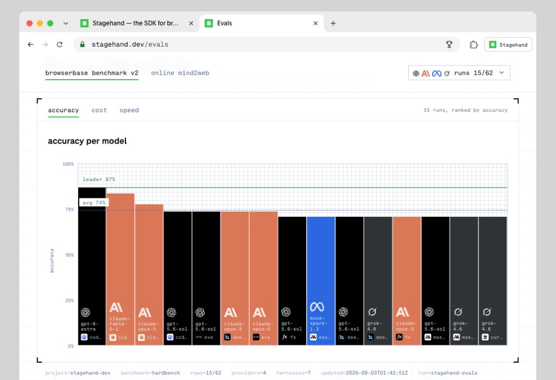
Task: Click the cla harness icon on the claude-opus-5 cla bar
Action: coord(142,337)
